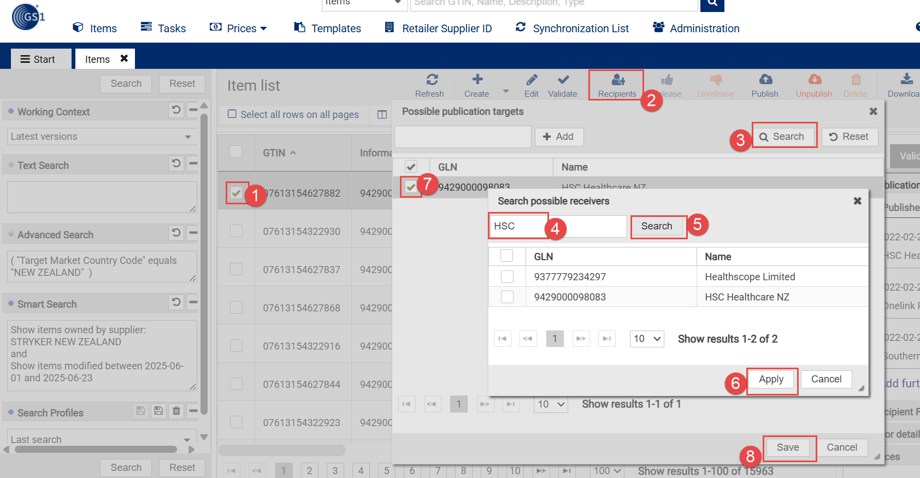Change page size dropdown in publication targets
This screenshot has height=478, width=920.
551,404
